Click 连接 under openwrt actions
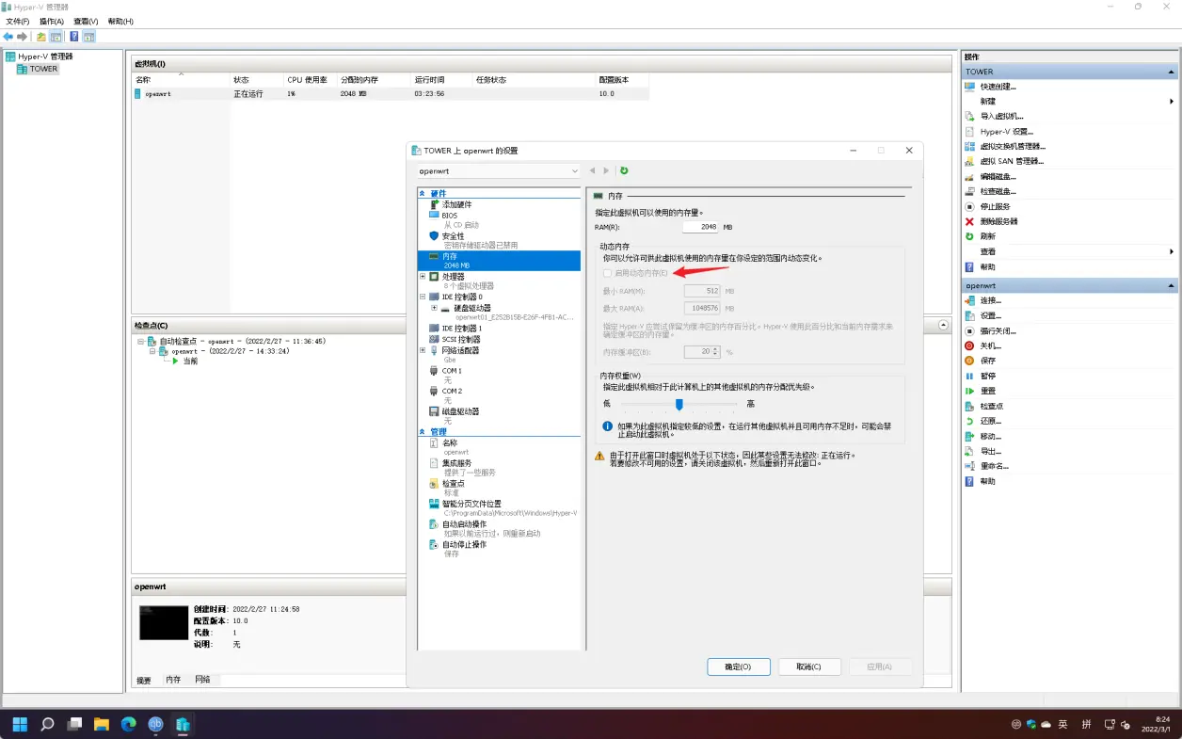1182x739 pixels. (991, 301)
